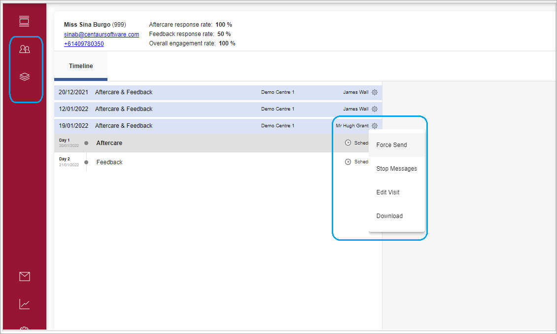557x334 pixels.
Task: Click the play icon on Aftercare row
Action: click(348, 143)
